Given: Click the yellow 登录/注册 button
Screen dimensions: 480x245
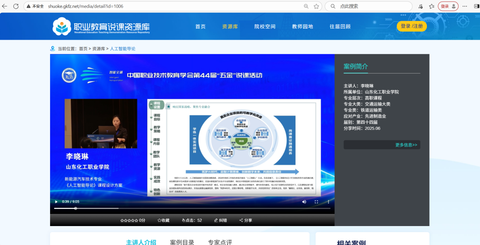Looking at the screenshot, I should pyautogui.click(x=411, y=26).
